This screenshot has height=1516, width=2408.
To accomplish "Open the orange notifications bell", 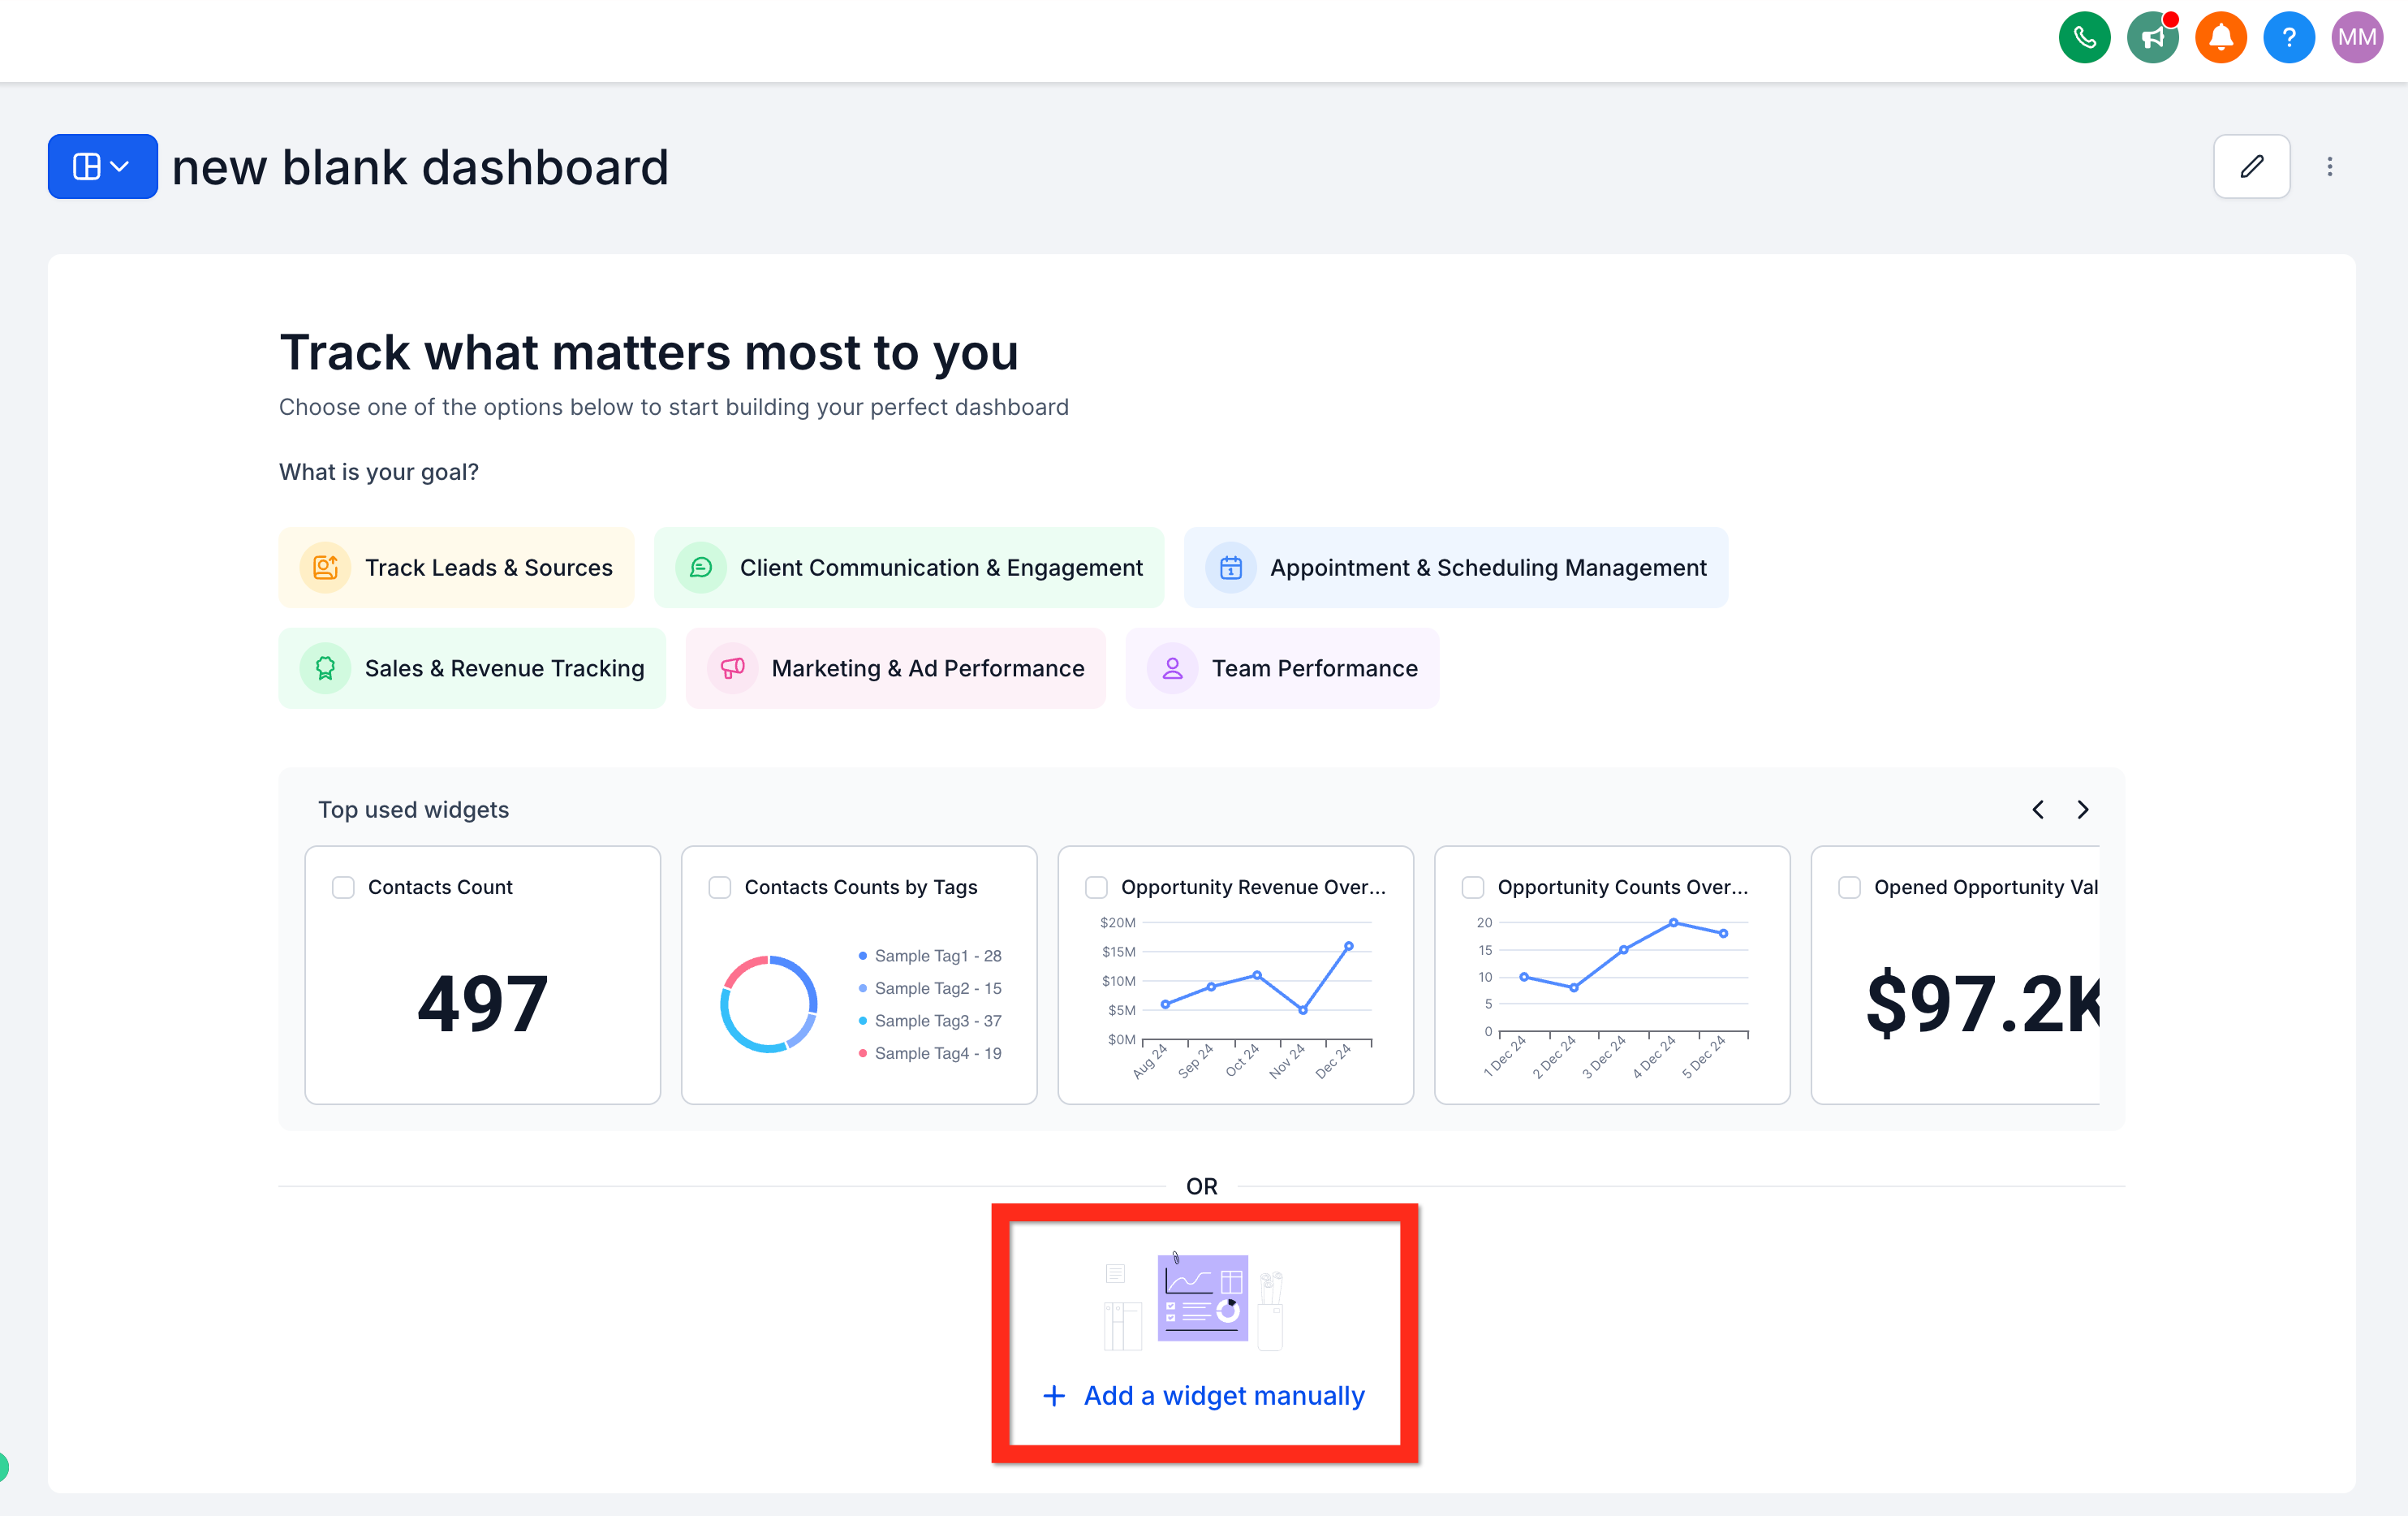I will pos(2220,37).
